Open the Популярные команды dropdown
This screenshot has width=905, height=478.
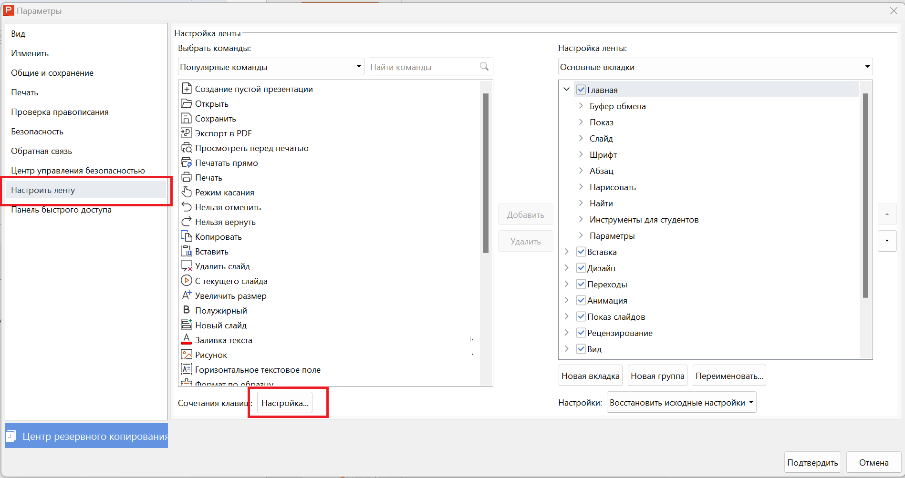270,67
